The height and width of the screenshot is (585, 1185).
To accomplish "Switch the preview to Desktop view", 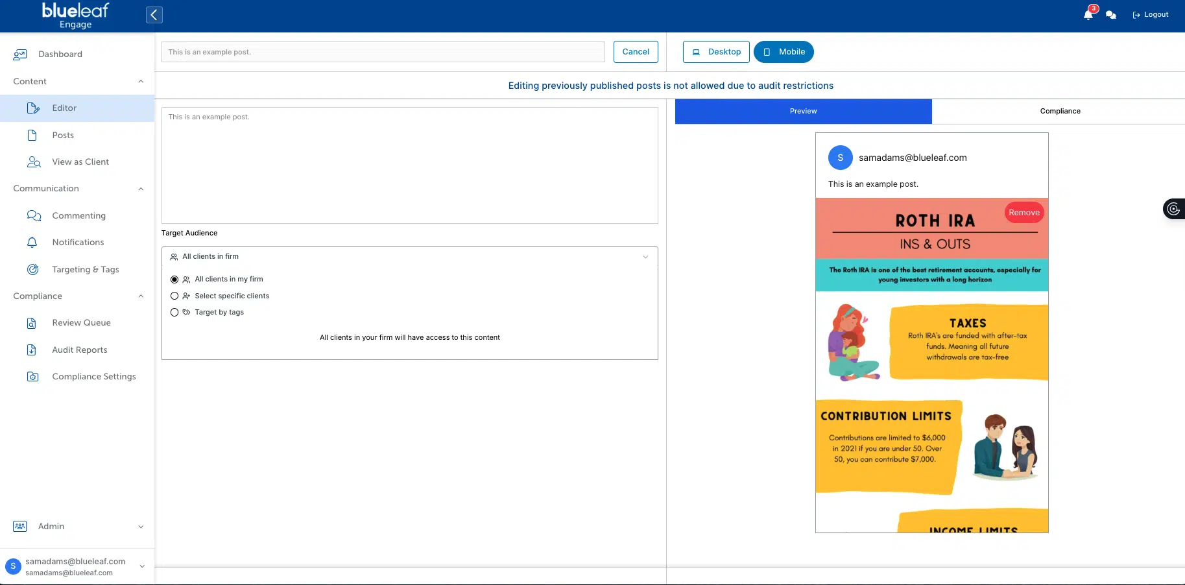I will [716, 52].
